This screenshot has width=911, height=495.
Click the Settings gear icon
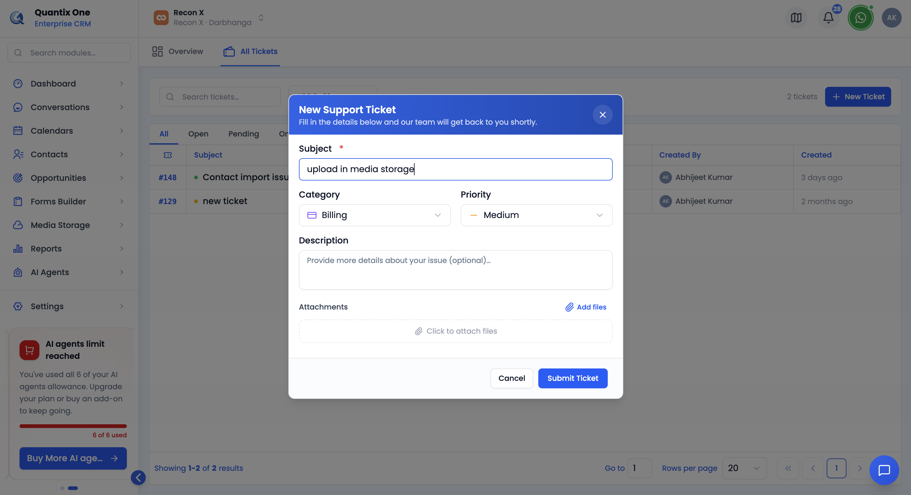click(18, 306)
